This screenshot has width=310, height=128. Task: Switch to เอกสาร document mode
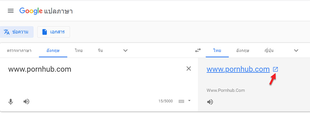point(53,32)
